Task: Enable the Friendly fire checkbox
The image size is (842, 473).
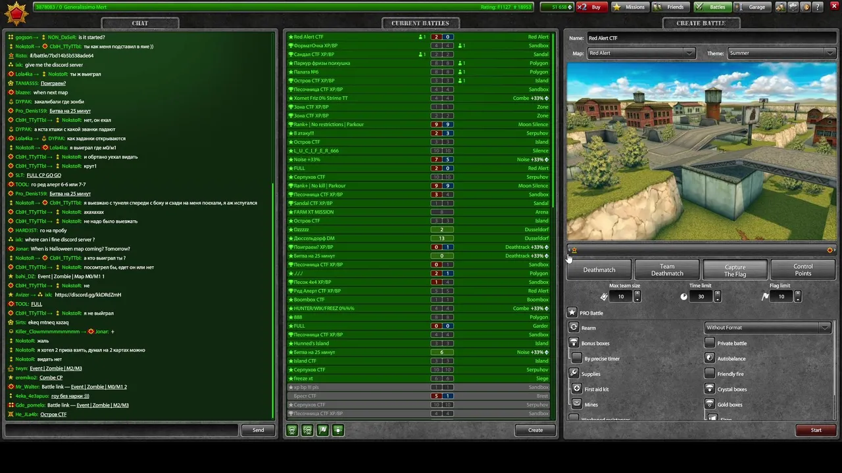Action: pyautogui.click(x=709, y=374)
